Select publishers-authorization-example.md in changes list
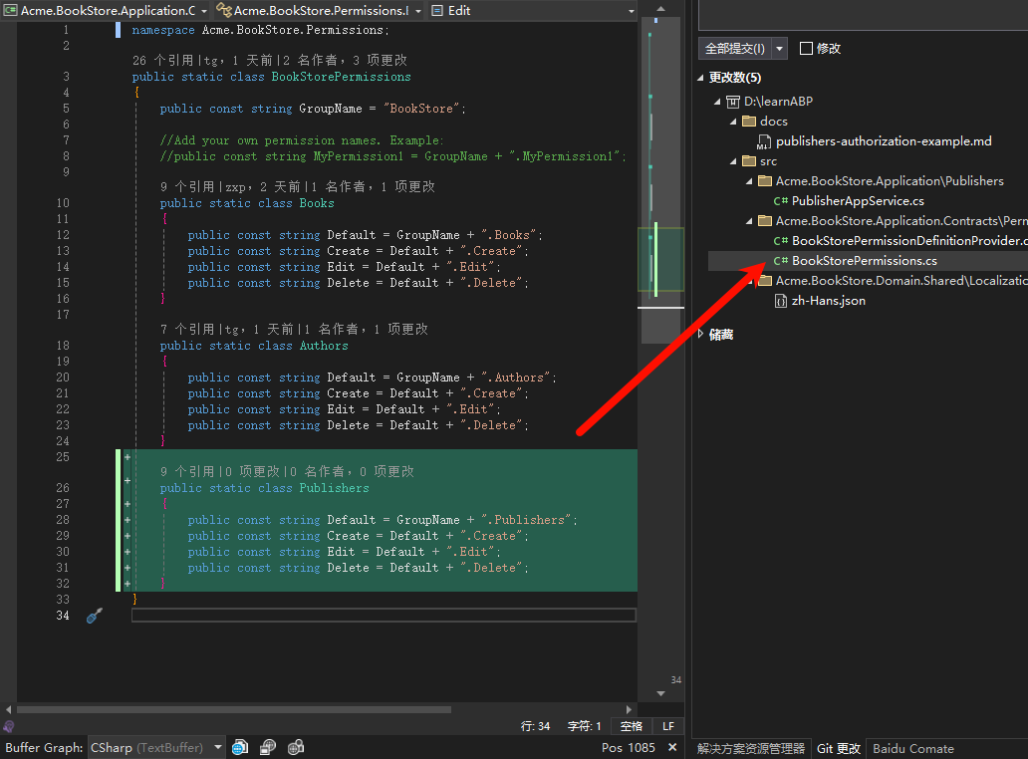 [884, 141]
